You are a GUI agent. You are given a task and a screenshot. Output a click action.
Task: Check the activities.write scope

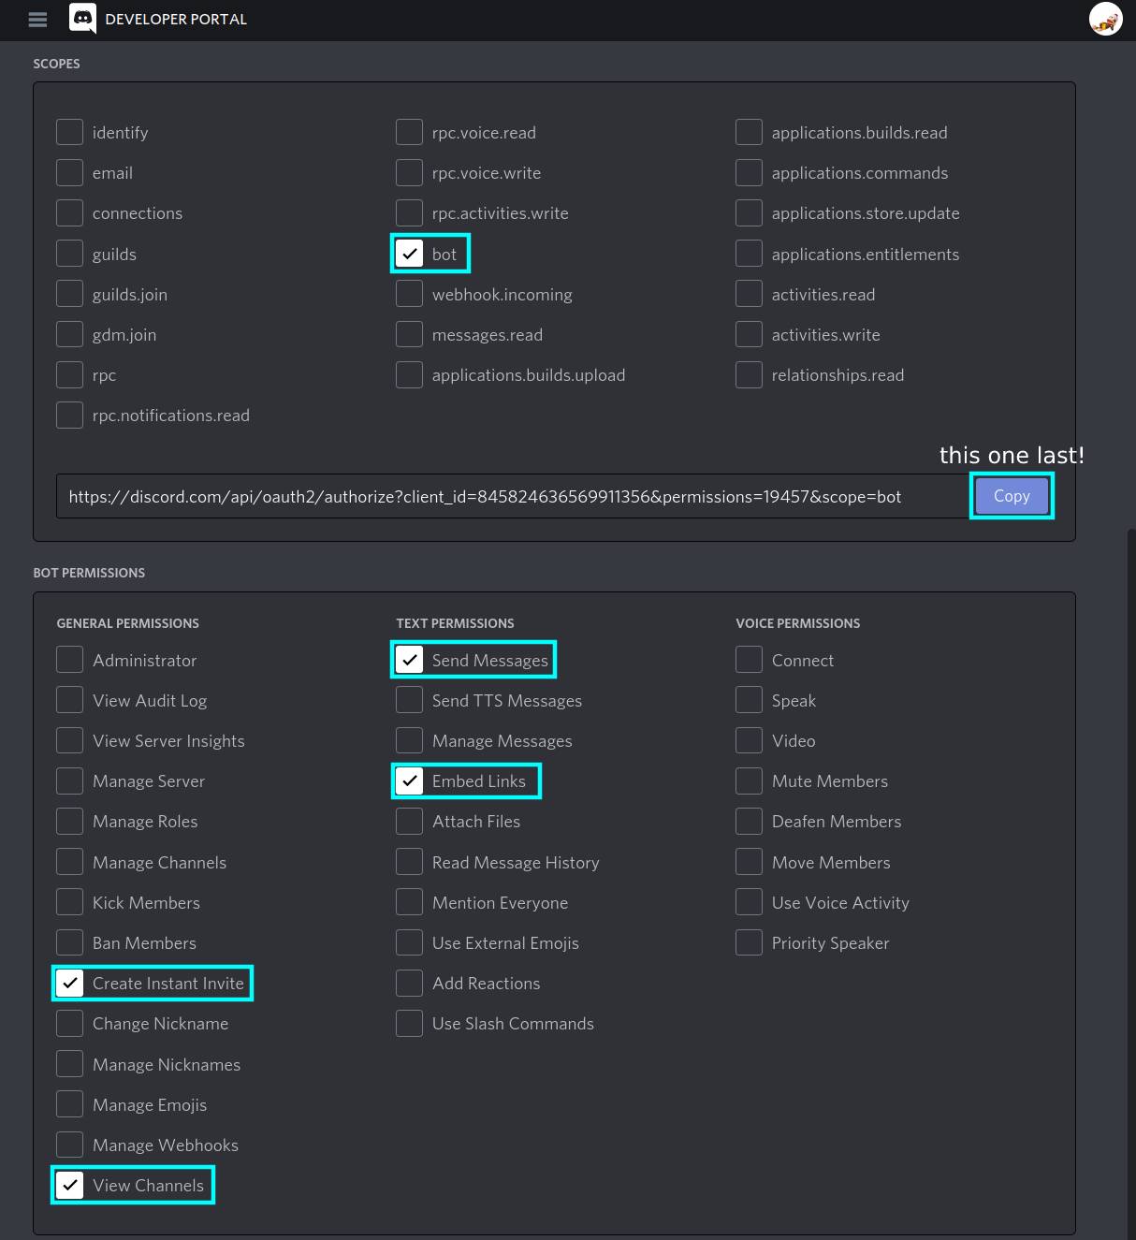(749, 334)
